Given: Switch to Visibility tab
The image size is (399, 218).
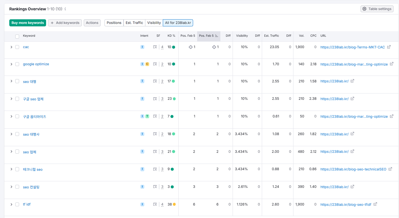Looking at the screenshot, I should [154, 23].
